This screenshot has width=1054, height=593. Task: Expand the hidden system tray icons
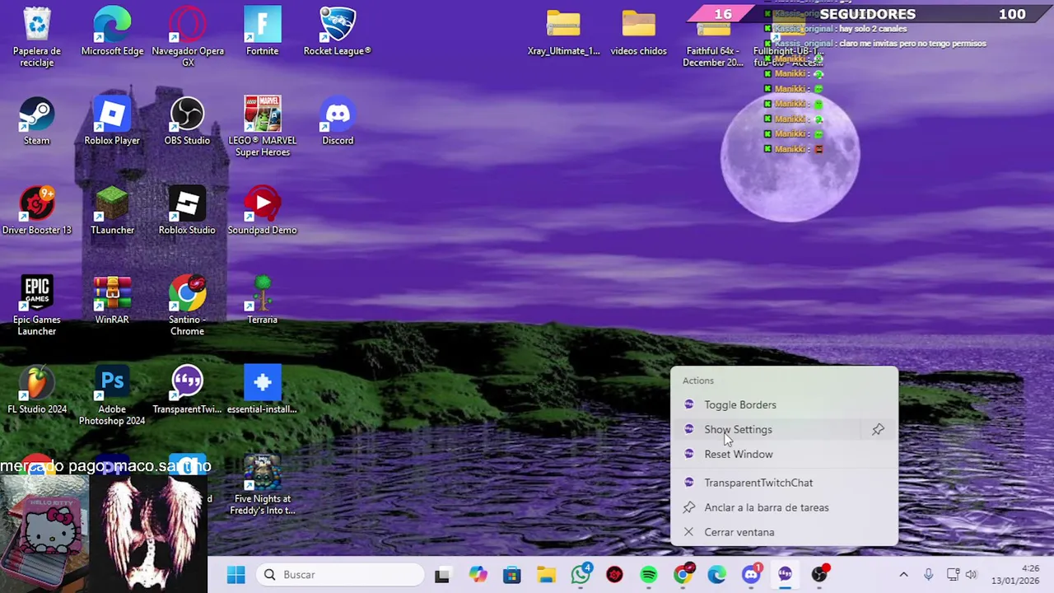pyautogui.click(x=903, y=575)
